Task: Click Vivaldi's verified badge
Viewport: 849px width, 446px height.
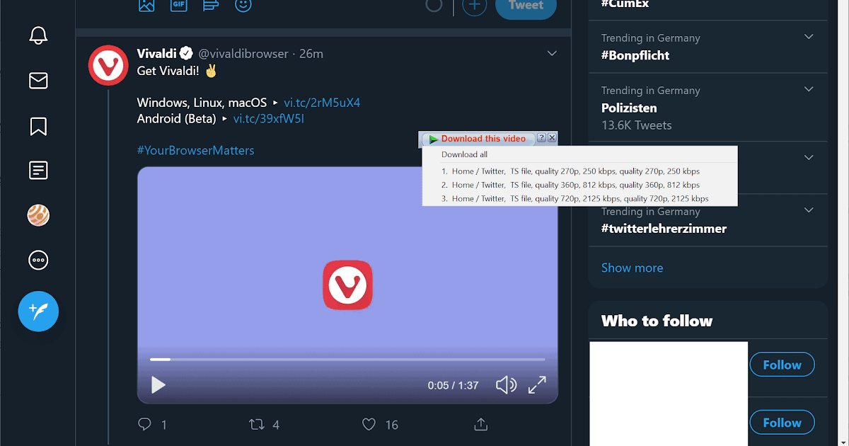Action: [x=186, y=53]
